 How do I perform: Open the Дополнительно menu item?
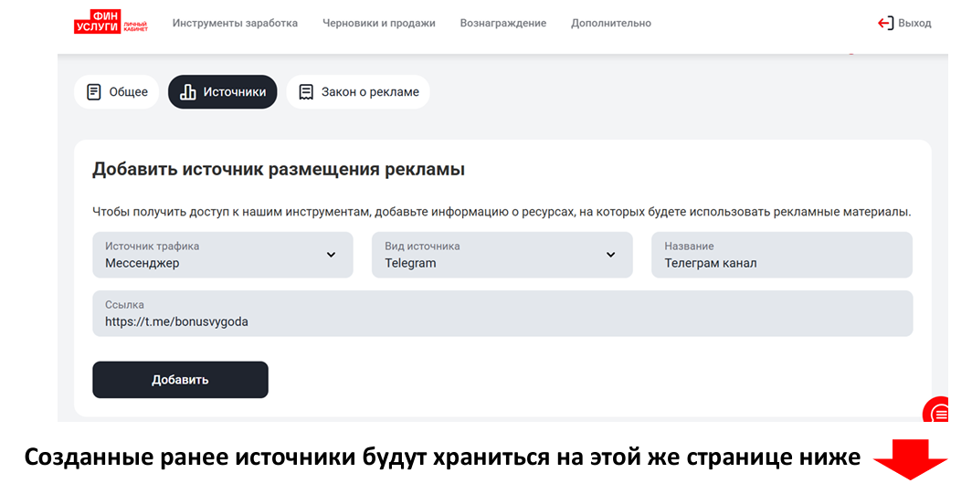pyautogui.click(x=610, y=24)
